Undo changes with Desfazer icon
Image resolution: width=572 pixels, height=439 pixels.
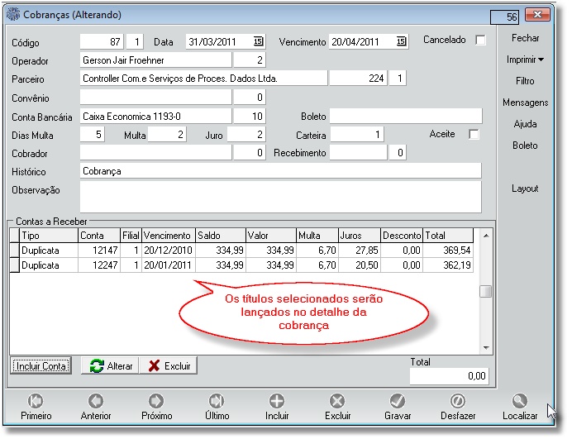tap(458, 401)
